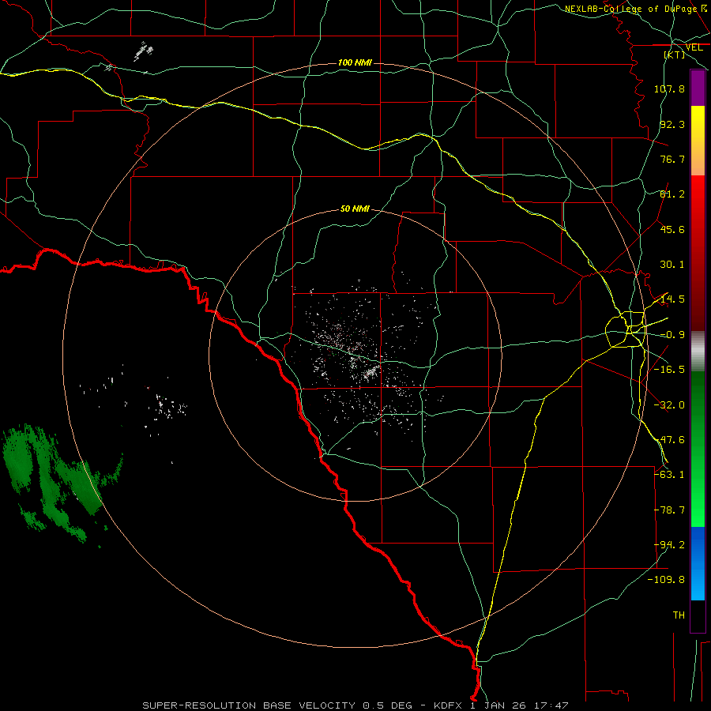Select the -63.1 legend value
The height and width of the screenshot is (711, 711).
669,475
